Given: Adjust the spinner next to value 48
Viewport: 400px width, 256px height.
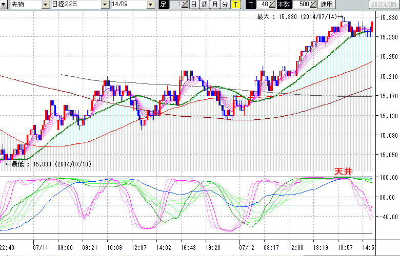Looking at the screenshot, I should coord(272,5).
